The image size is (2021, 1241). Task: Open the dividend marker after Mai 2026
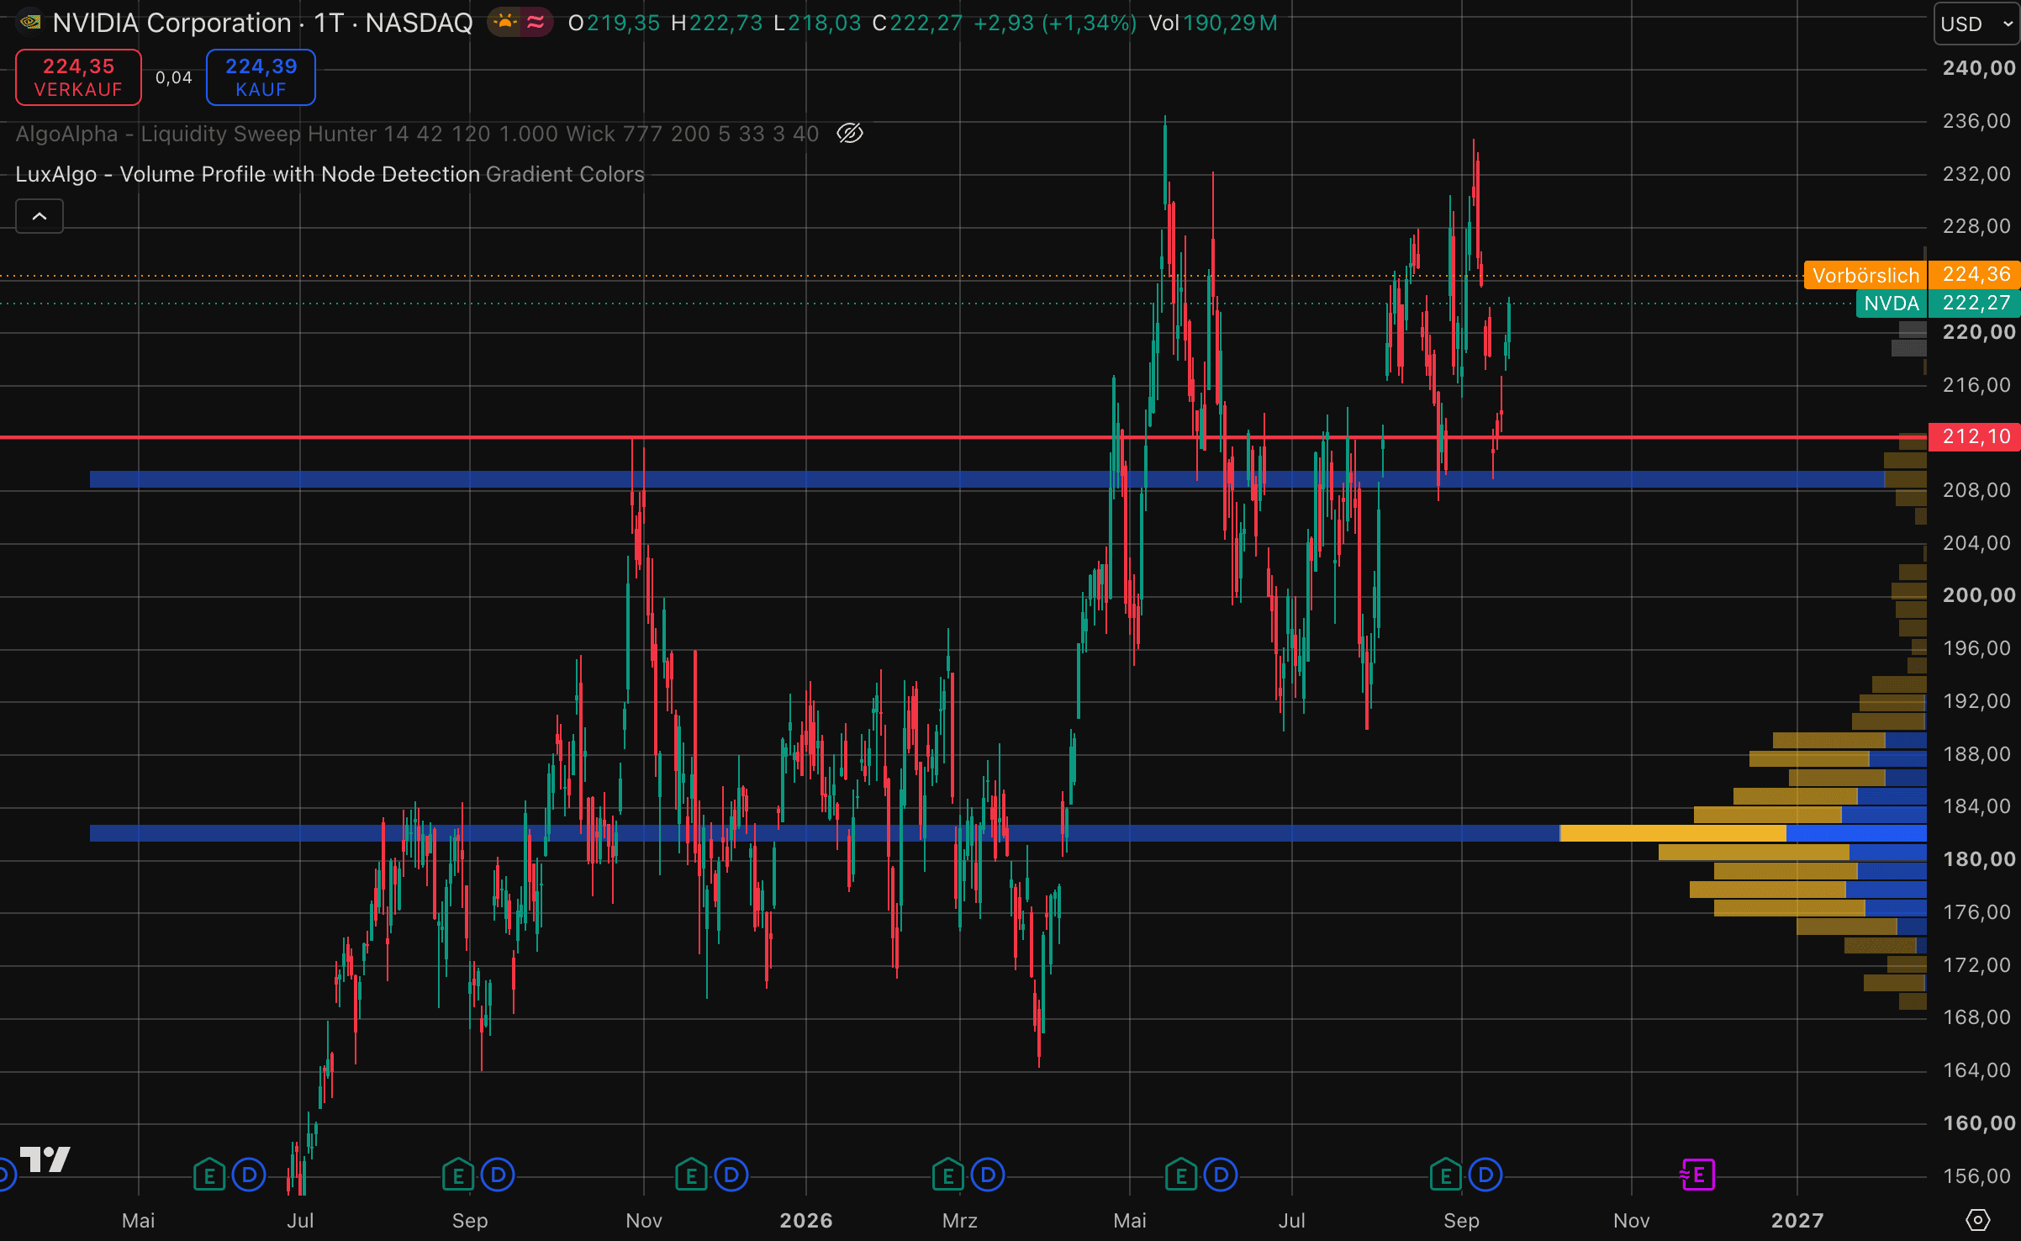pyautogui.click(x=1221, y=1175)
